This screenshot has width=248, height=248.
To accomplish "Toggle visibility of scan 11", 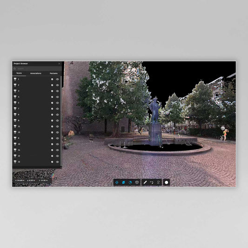I will point(57,127).
